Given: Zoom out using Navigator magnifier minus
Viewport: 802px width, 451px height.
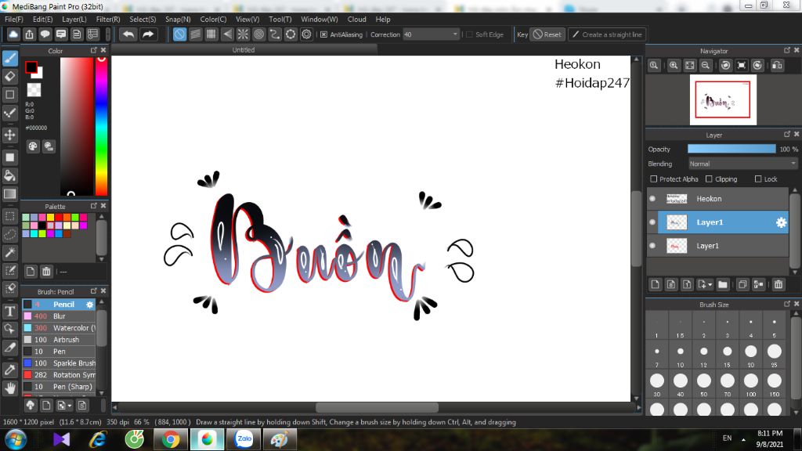Looking at the screenshot, I should pos(706,66).
